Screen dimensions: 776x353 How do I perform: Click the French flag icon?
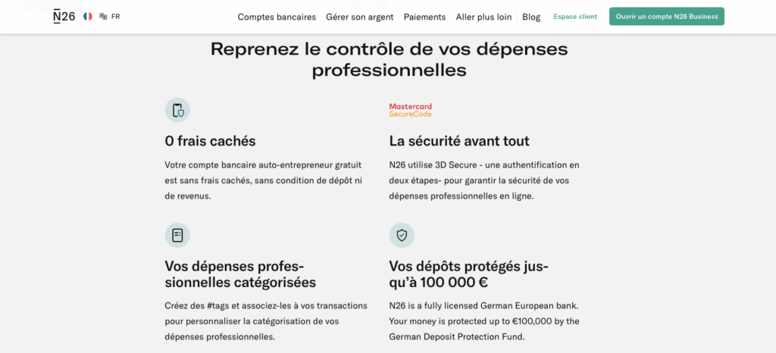click(x=88, y=17)
